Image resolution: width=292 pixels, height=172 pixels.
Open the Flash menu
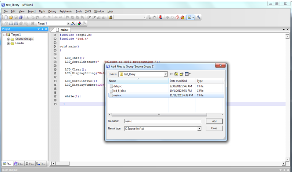42,11
